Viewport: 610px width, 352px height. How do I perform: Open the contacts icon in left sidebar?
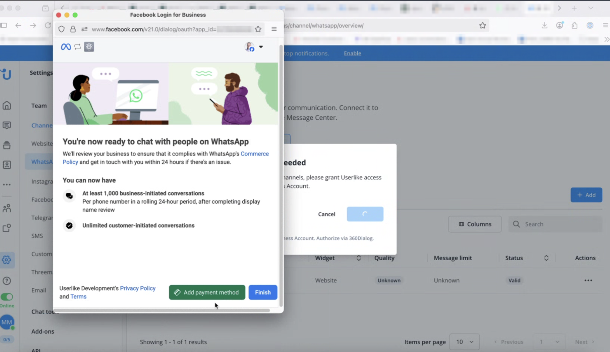point(7,165)
